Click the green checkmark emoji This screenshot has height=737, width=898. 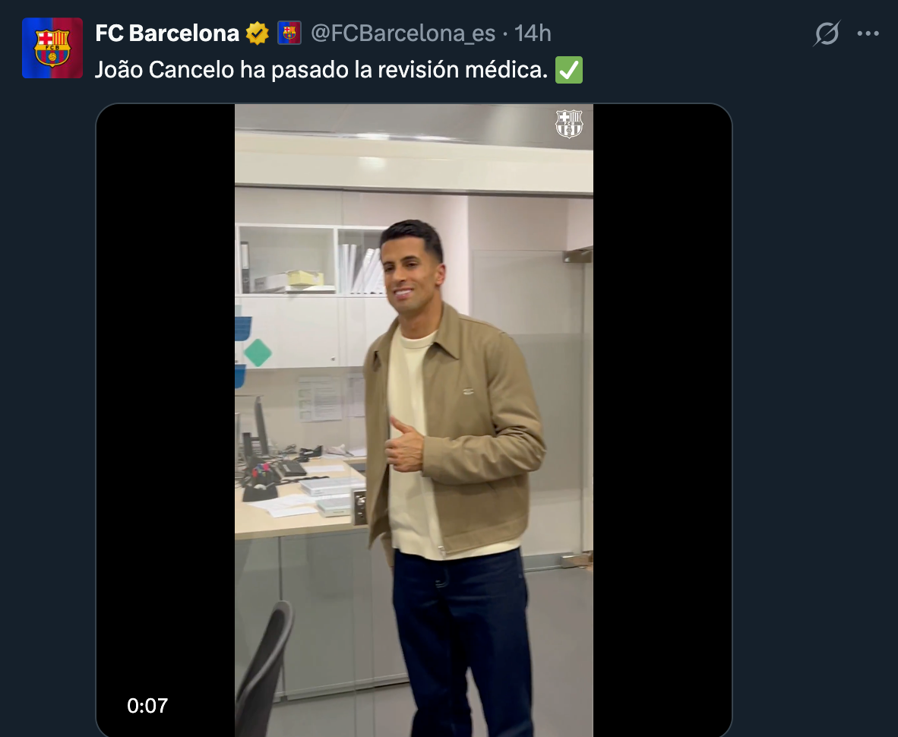coord(569,71)
